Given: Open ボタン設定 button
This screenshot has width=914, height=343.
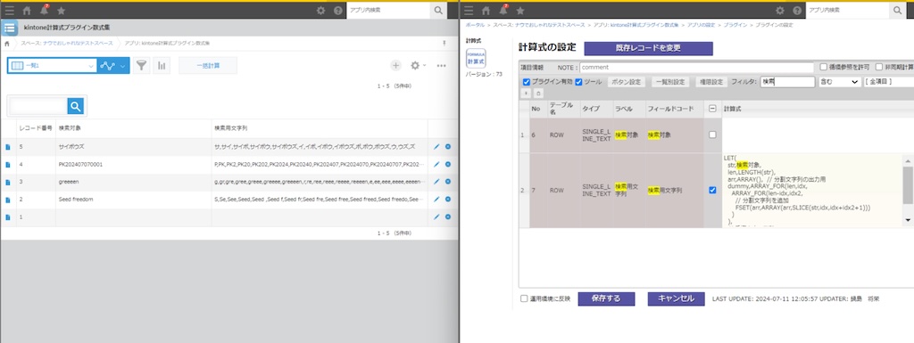Looking at the screenshot, I should pyautogui.click(x=626, y=82).
